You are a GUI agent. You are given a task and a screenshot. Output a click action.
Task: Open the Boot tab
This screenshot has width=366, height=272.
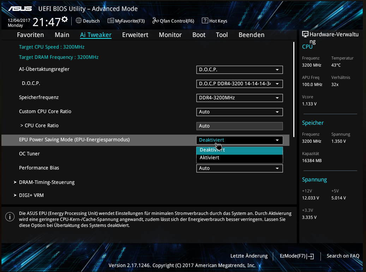pyautogui.click(x=199, y=35)
